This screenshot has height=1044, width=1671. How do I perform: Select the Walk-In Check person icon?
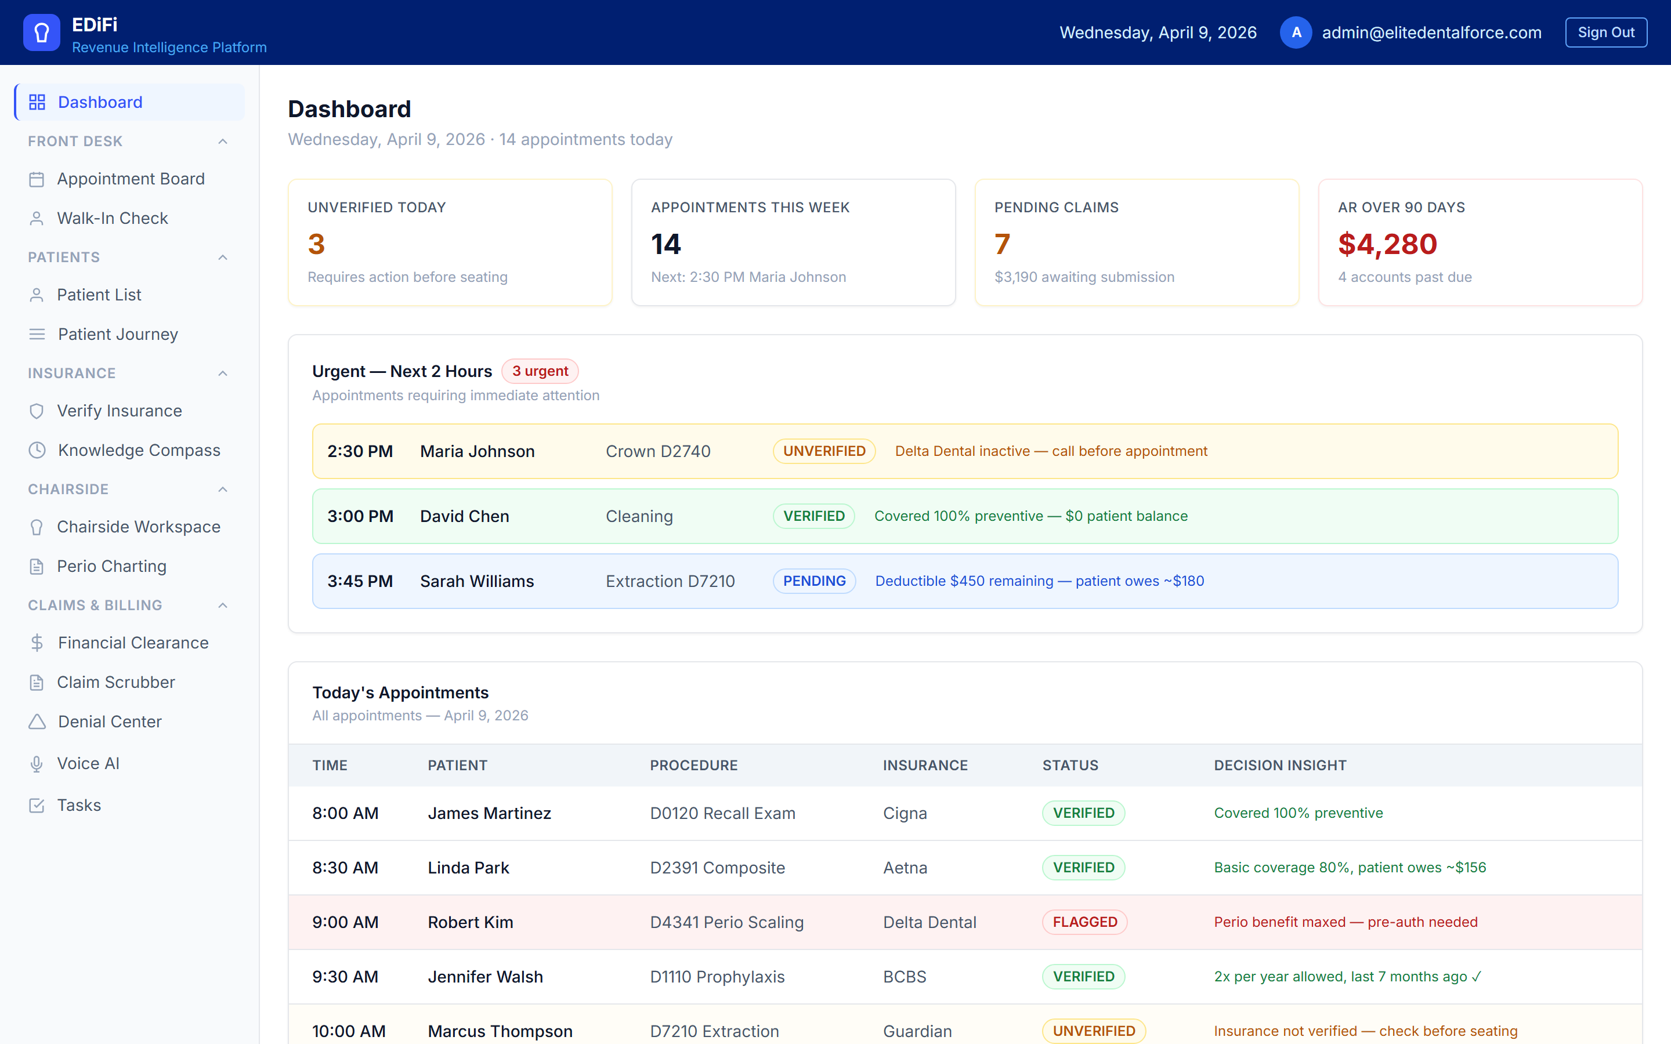(x=37, y=217)
